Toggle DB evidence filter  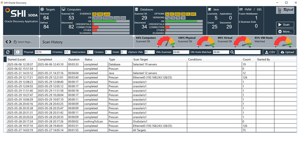click(x=94, y=14)
